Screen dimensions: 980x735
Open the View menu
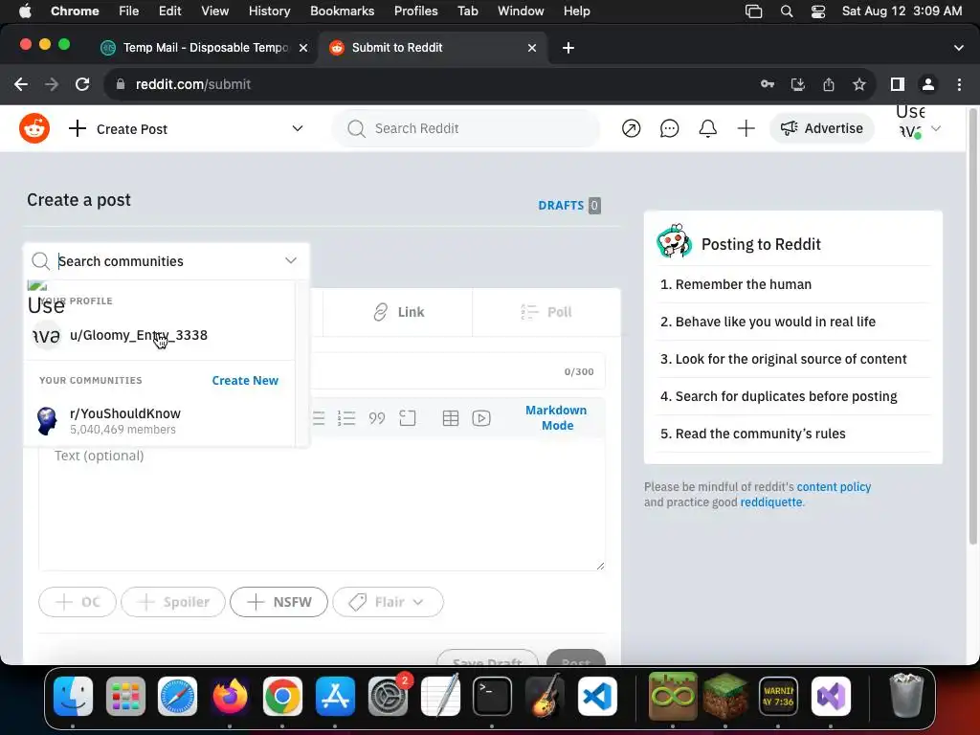(215, 11)
